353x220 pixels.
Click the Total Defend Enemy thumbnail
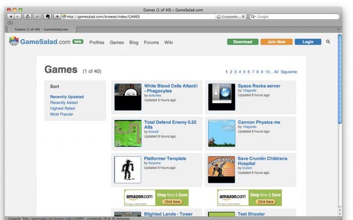[x=128, y=134]
